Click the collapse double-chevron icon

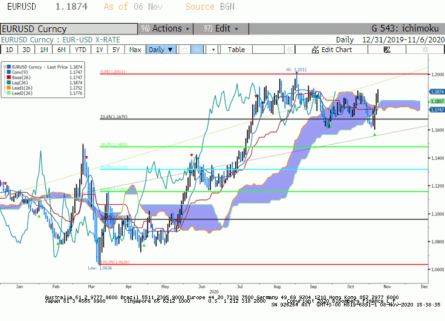(x=290, y=50)
